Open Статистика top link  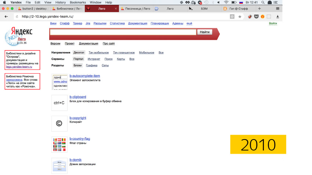(117, 23)
